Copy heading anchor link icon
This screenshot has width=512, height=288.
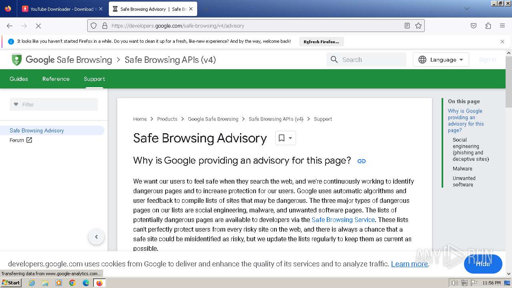[362, 161]
